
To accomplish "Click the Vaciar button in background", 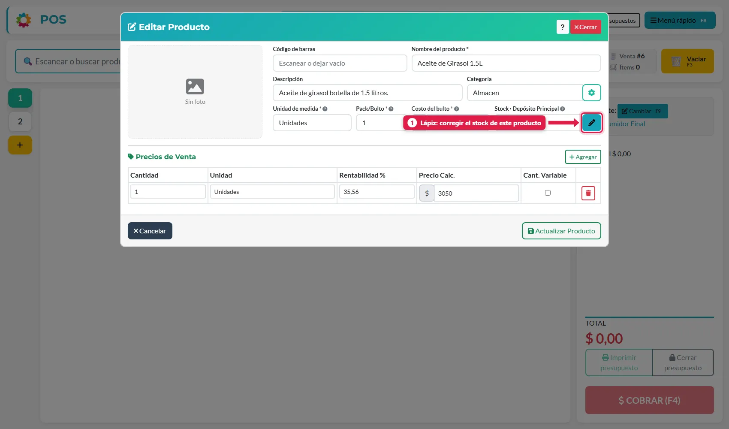I will coord(687,61).
